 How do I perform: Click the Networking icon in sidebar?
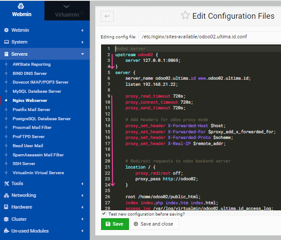pyautogui.click(x=7, y=196)
